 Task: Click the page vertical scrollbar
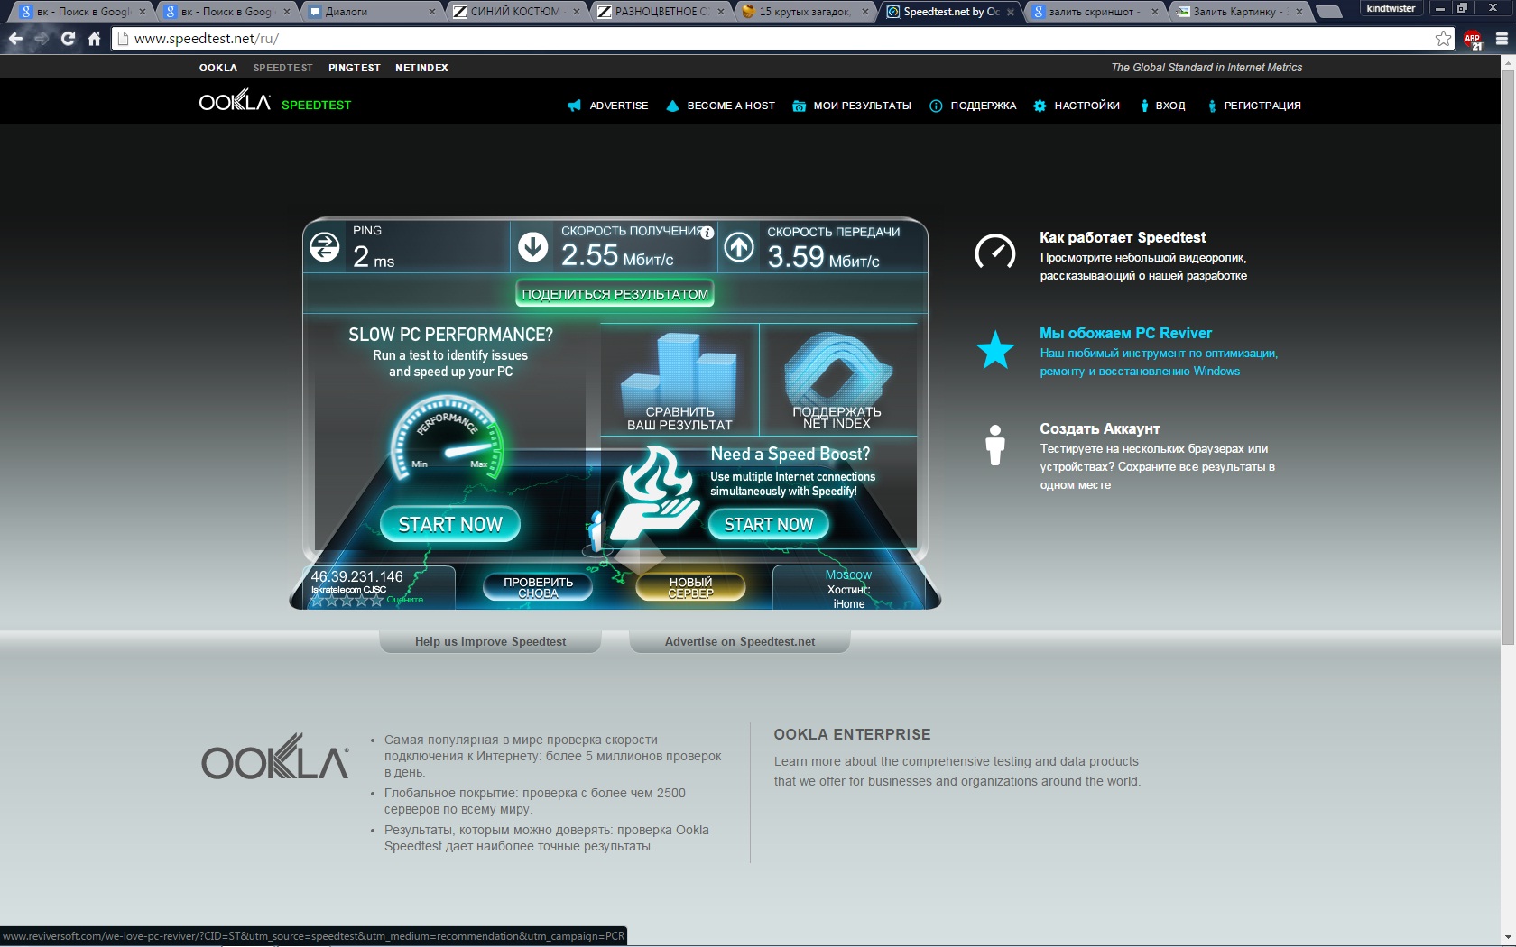point(1508,356)
